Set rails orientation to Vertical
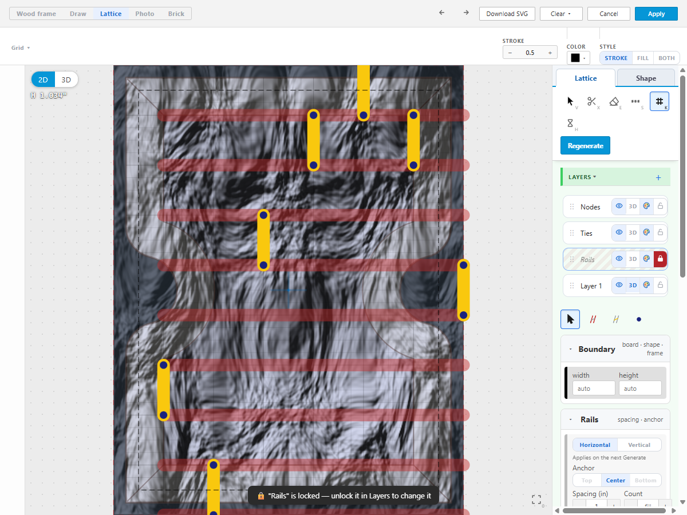The image size is (687, 515). 639,445
